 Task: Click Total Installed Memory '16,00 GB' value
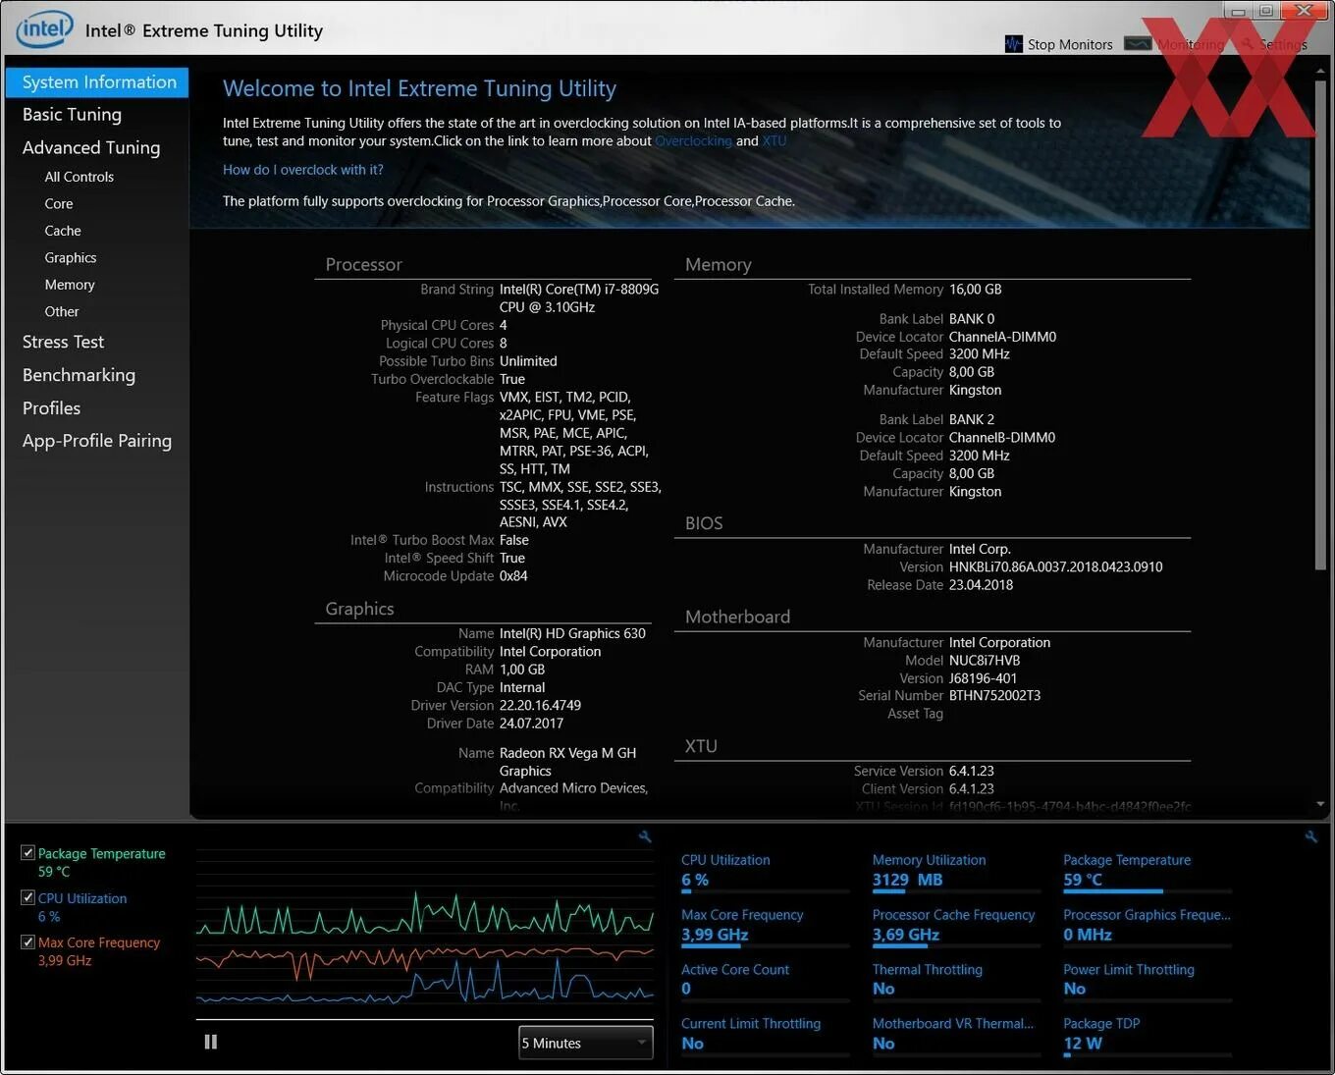[x=976, y=290]
